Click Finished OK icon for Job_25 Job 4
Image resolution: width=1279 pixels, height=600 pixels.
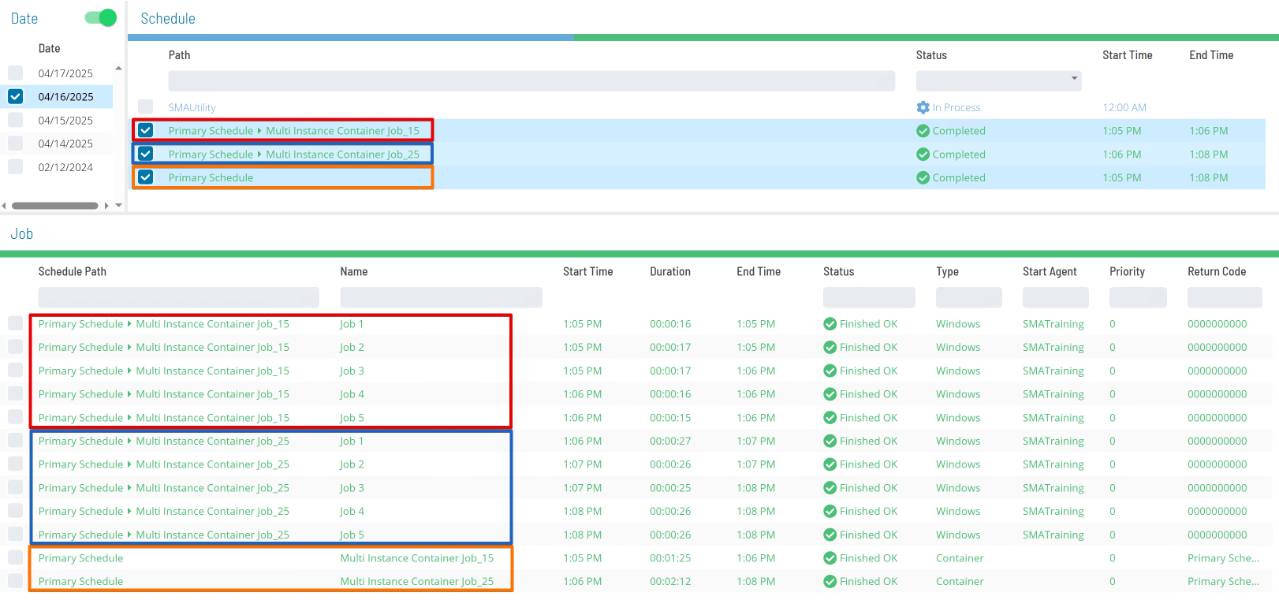coord(830,511)
